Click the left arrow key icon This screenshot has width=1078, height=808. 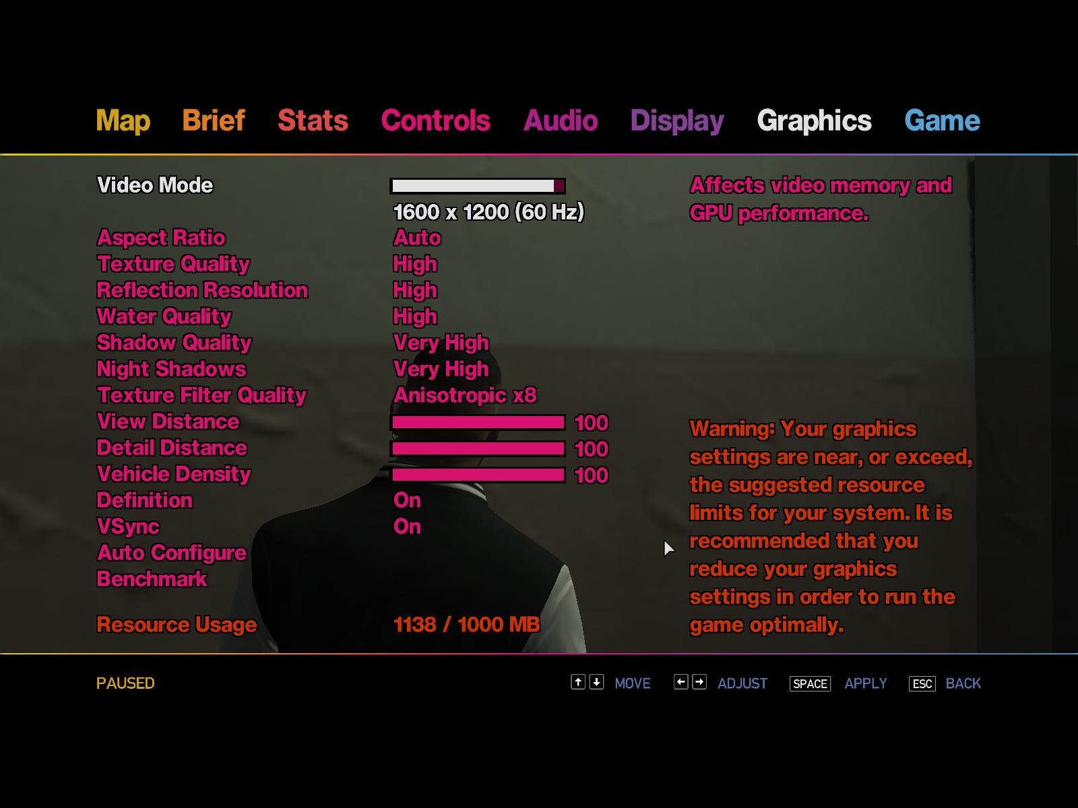(680, 682)
